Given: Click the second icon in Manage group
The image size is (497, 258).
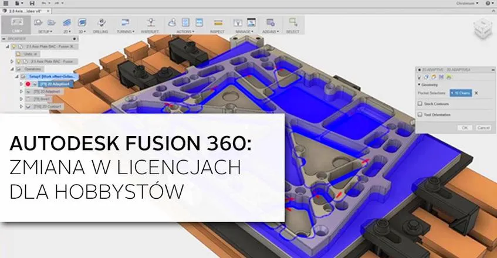Looking at the screenshot, I should click(x=251, y=22).
